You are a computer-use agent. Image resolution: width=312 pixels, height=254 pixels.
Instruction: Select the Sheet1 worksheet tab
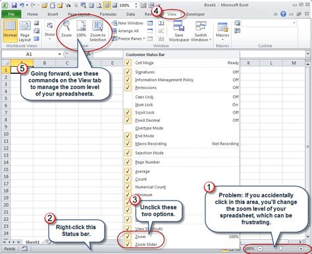[x=32, y=242]
